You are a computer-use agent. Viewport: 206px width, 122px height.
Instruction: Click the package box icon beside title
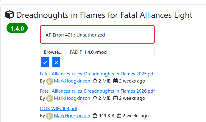10,15
